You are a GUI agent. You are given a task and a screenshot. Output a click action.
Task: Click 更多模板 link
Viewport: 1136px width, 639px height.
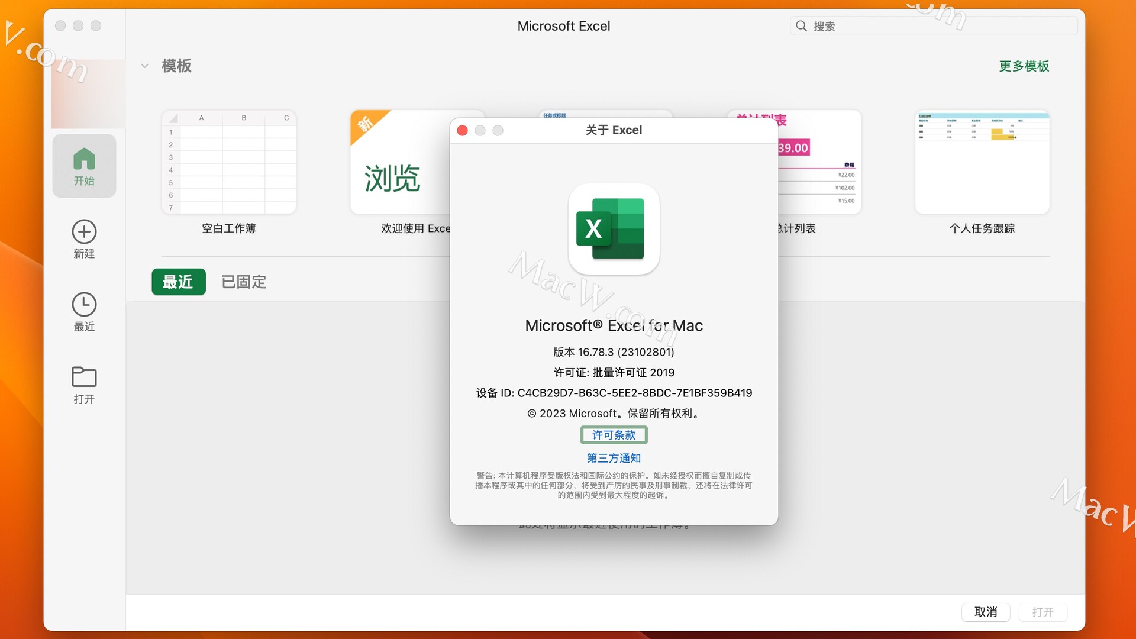1024,66
